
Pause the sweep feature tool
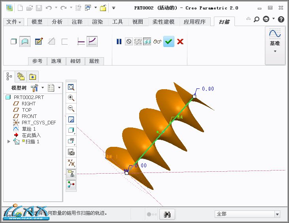[x=119, y=41]
